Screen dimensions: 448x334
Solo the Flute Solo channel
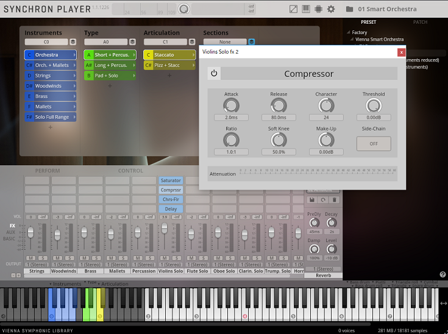pos(204,258)
